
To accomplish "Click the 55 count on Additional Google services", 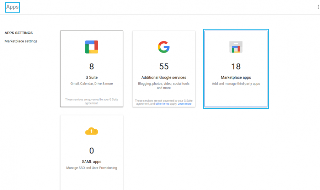I will [x=164, y=66].
